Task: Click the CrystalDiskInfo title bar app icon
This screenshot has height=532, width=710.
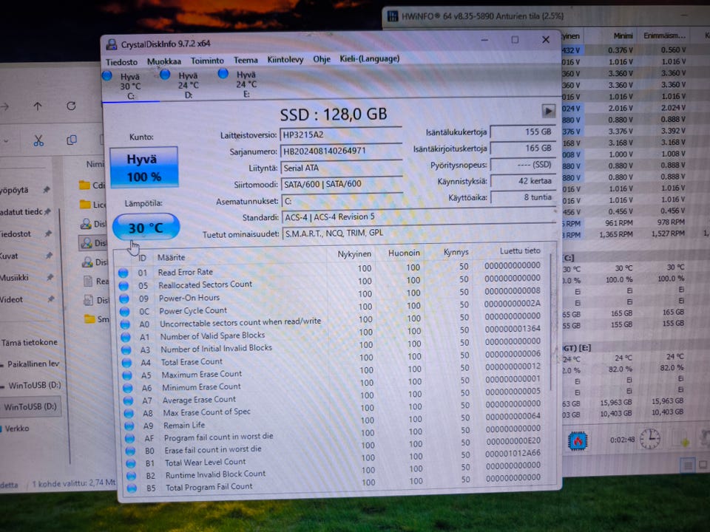Action: click(112, 44)
